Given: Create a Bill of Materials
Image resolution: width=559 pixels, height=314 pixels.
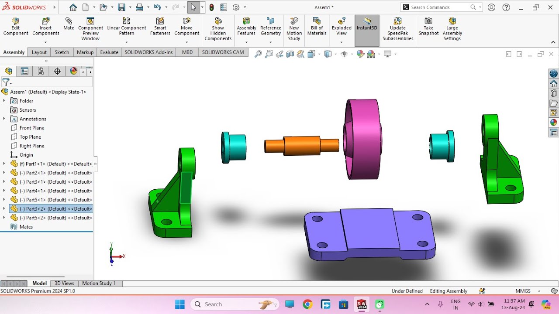Looking at the screenshot, I should click(317, 27).
